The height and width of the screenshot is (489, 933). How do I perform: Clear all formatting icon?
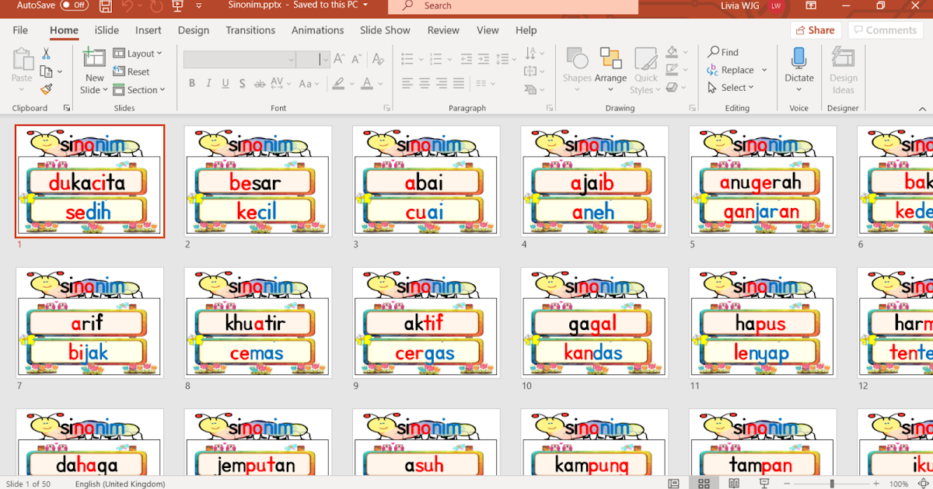378,59
